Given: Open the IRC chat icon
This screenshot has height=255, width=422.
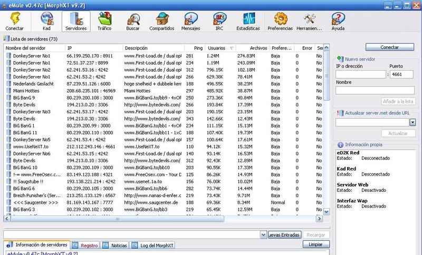Looking at the screenshot, I should click(x=219, y=19).
